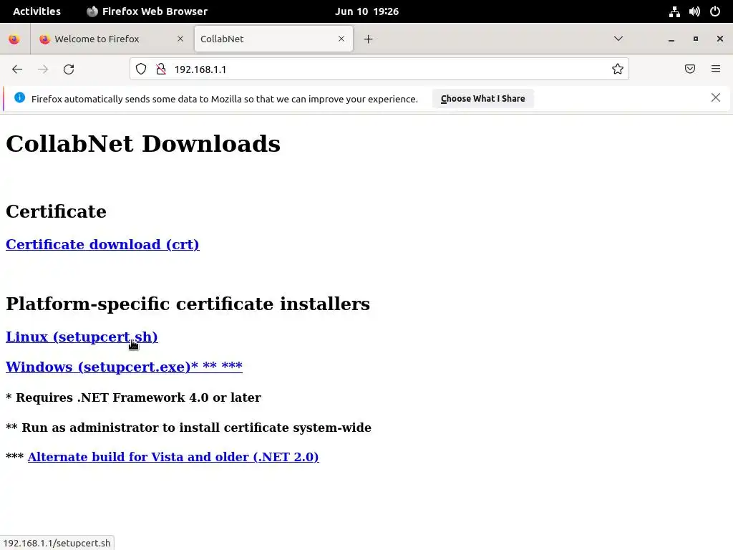Click the Platform-specific certificate installers heading
Viewport: 733px width, 550px height.
pyautogui.click(x=188, y=304)
